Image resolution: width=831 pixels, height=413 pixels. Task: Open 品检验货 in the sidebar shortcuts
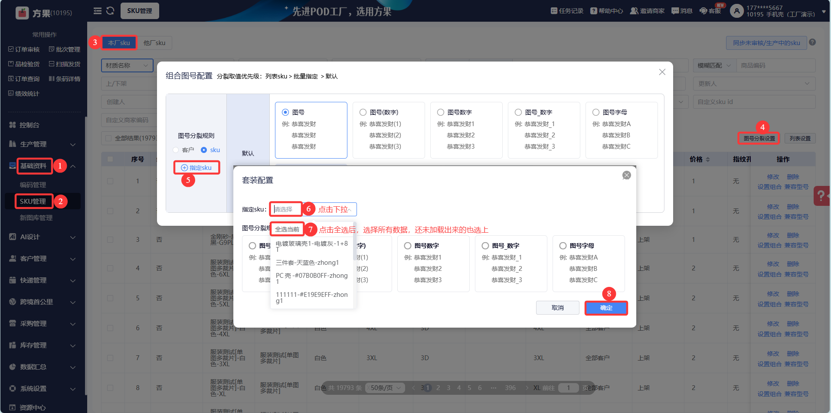click(24, 64)
